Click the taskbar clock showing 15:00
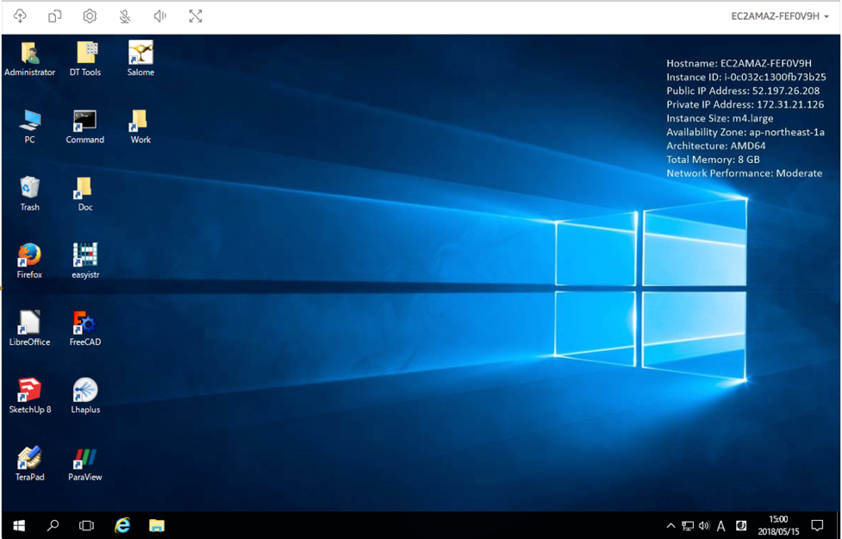Viewport: 842px width, 539px height. tap(777, 525)
